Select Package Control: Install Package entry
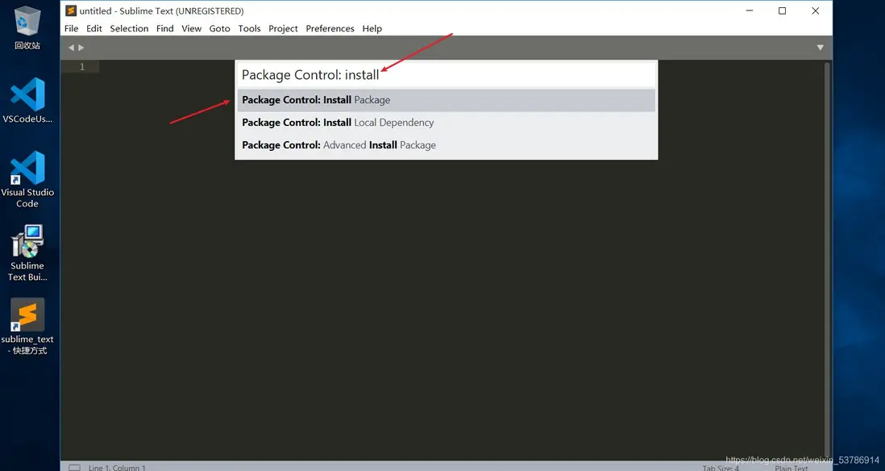 446,100
